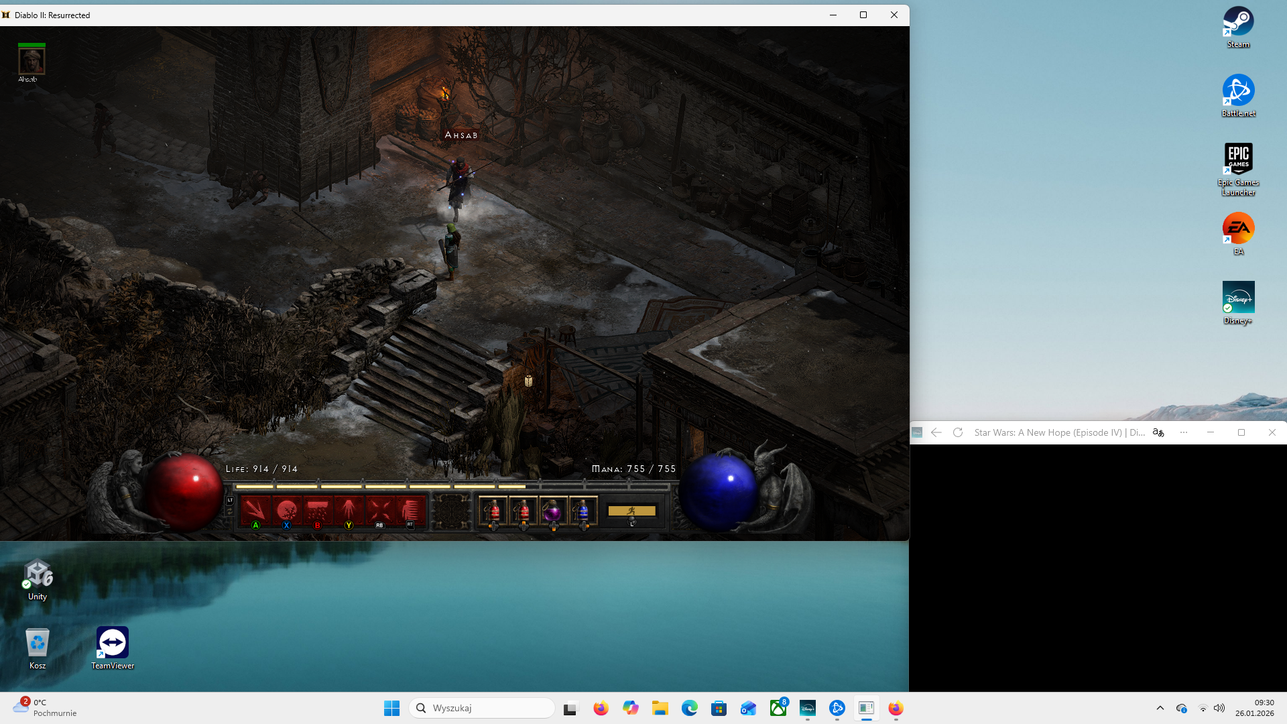Select the arrow skill on A button

pos(255,511)
